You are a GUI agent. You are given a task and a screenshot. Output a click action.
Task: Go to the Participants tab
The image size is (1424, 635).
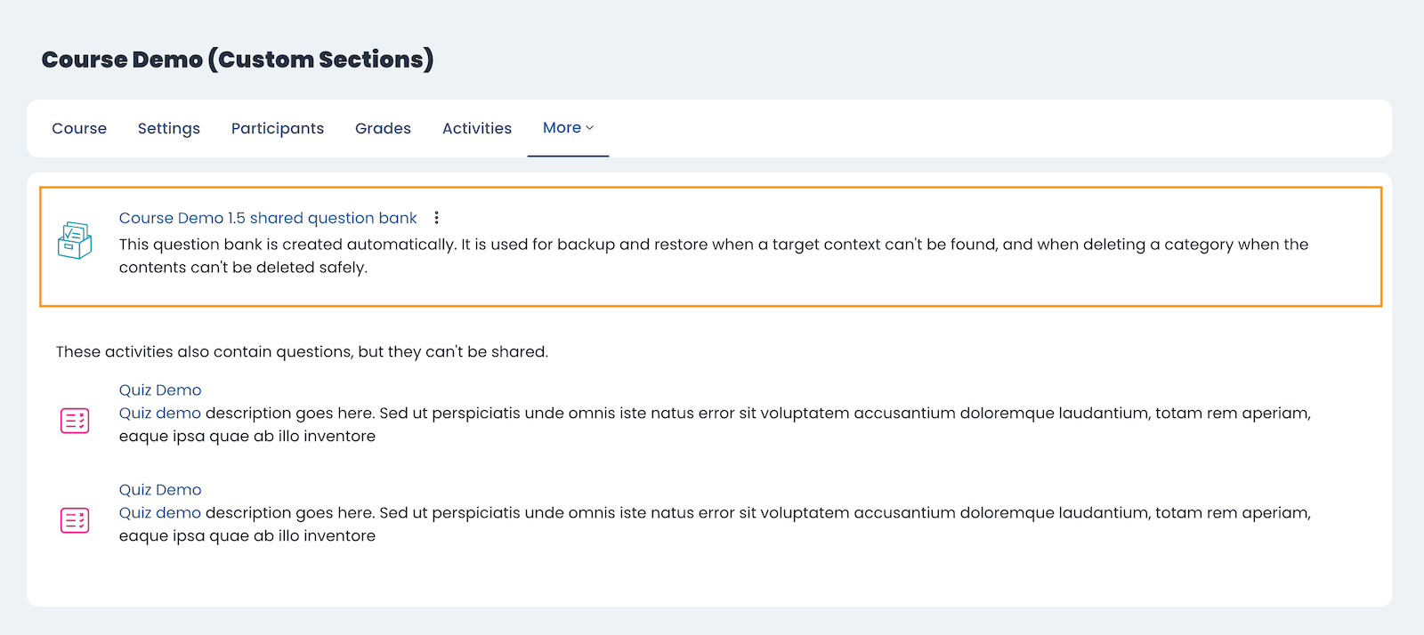pos(278,128)
